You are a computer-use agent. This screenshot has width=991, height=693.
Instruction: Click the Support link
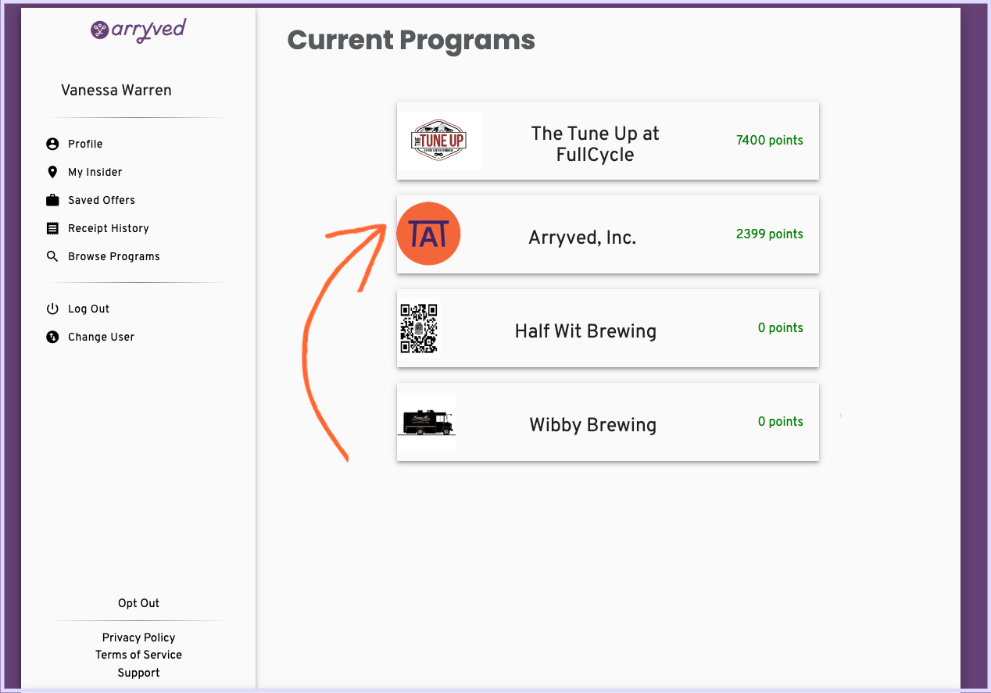[138, 673]
